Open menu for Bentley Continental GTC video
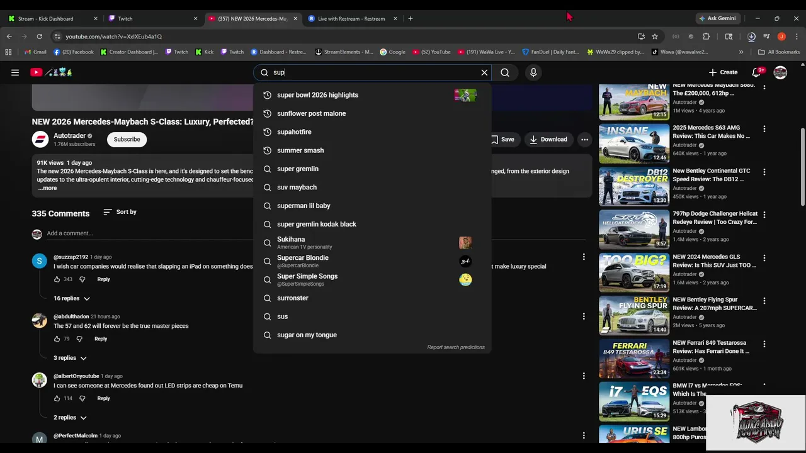Screen dimensions: 806x453 point(764,172)
